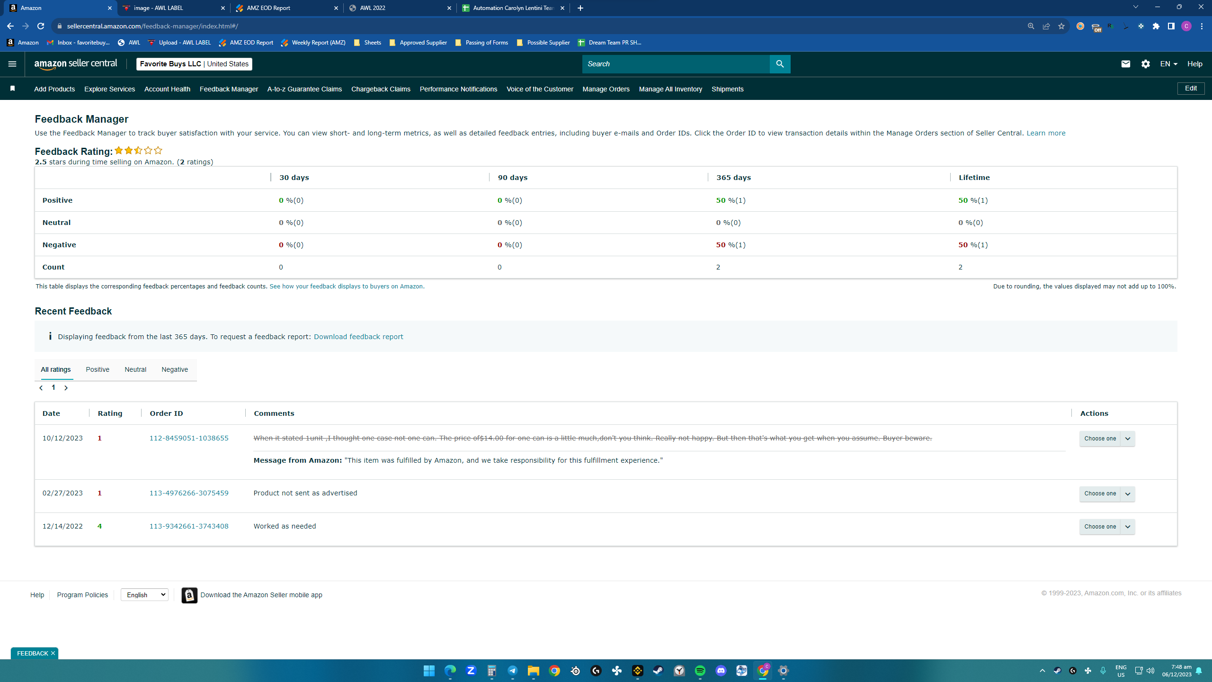
Task: Open Discord from the taskbar
Action: click(x=721, y=671)
